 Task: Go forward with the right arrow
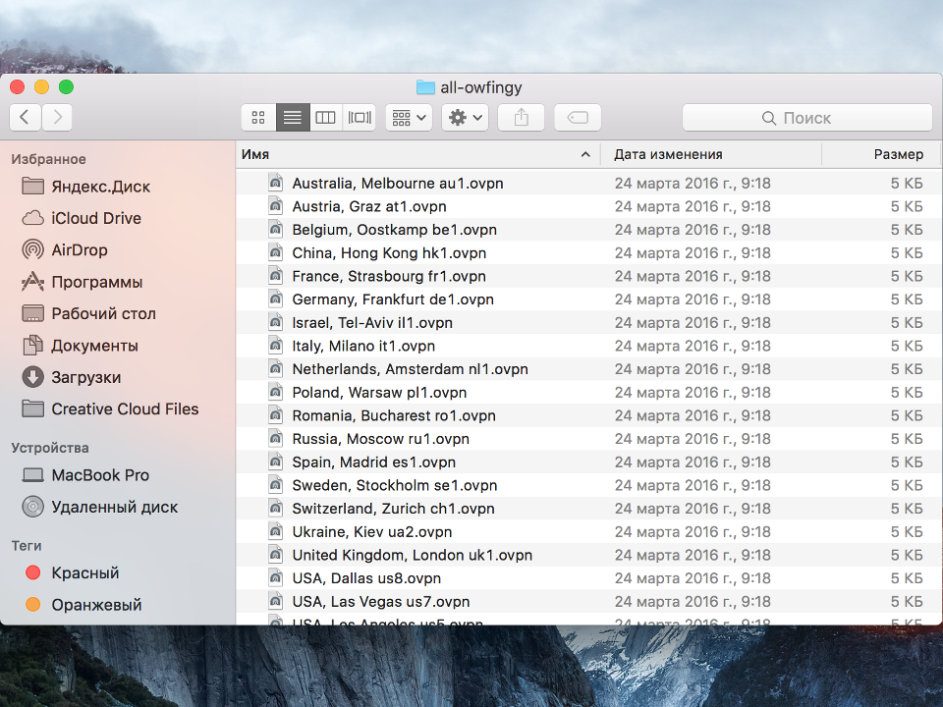(x=57, y=117)
